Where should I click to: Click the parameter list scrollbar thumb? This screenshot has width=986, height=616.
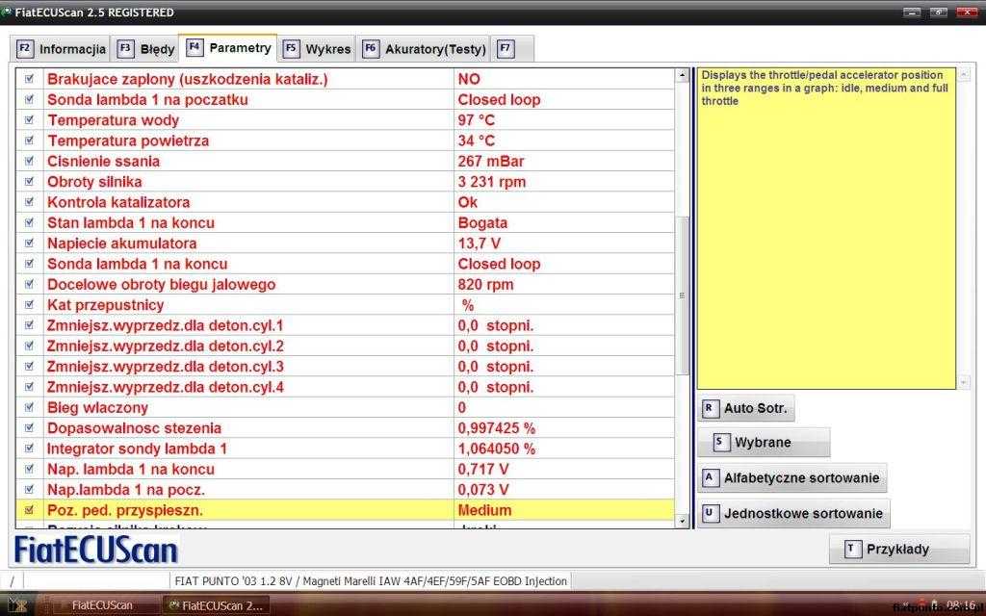(x=683, y=295)
